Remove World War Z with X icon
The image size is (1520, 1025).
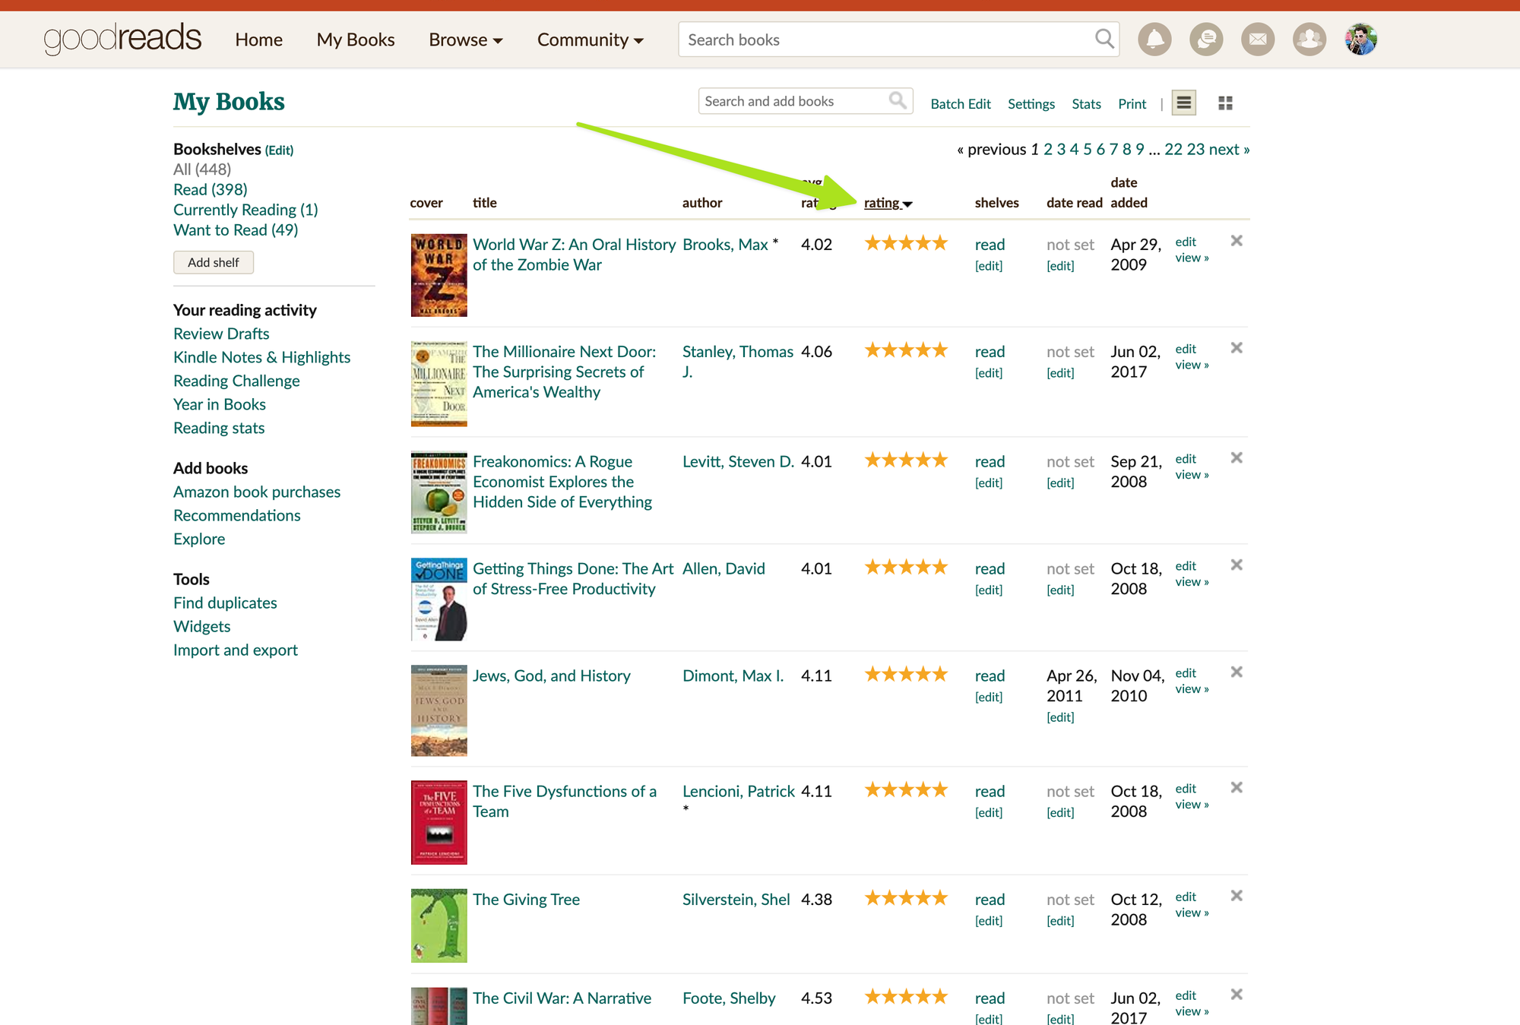tap(1237, 241)
